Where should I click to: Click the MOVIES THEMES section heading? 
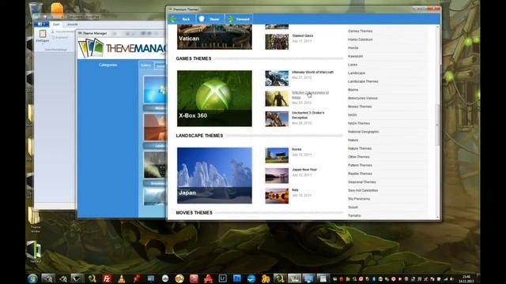point(194,213)
